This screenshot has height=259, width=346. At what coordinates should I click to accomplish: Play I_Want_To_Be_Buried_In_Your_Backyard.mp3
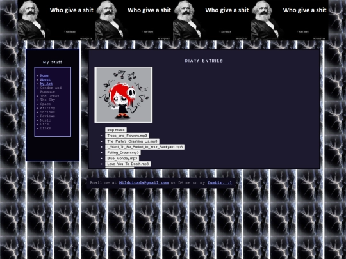point(145,147)
